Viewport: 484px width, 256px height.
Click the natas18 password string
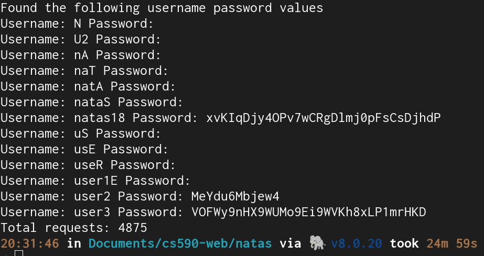324,118
